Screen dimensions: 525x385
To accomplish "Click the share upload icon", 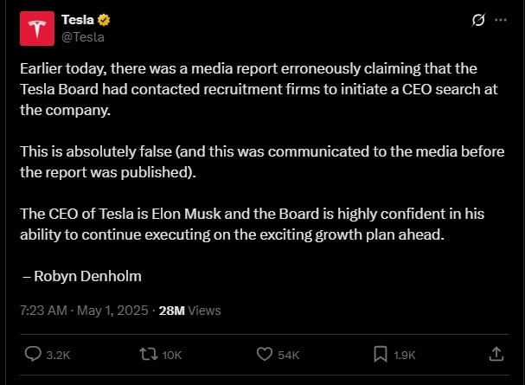I will tap(496, 354).
